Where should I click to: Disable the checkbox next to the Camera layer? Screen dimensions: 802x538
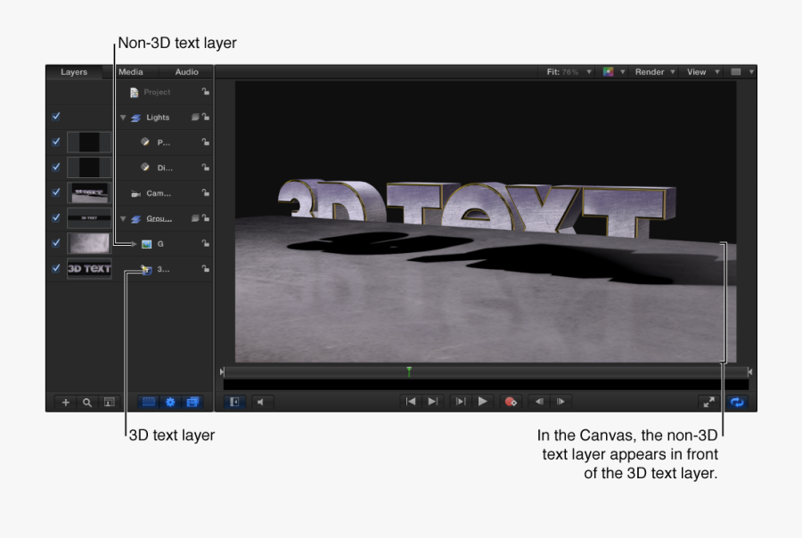56,192
